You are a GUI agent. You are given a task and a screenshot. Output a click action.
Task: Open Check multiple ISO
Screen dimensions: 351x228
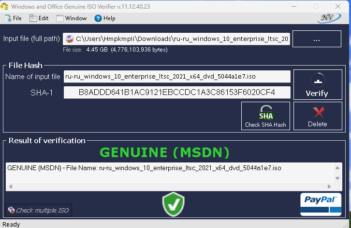[x=39, y=210]
